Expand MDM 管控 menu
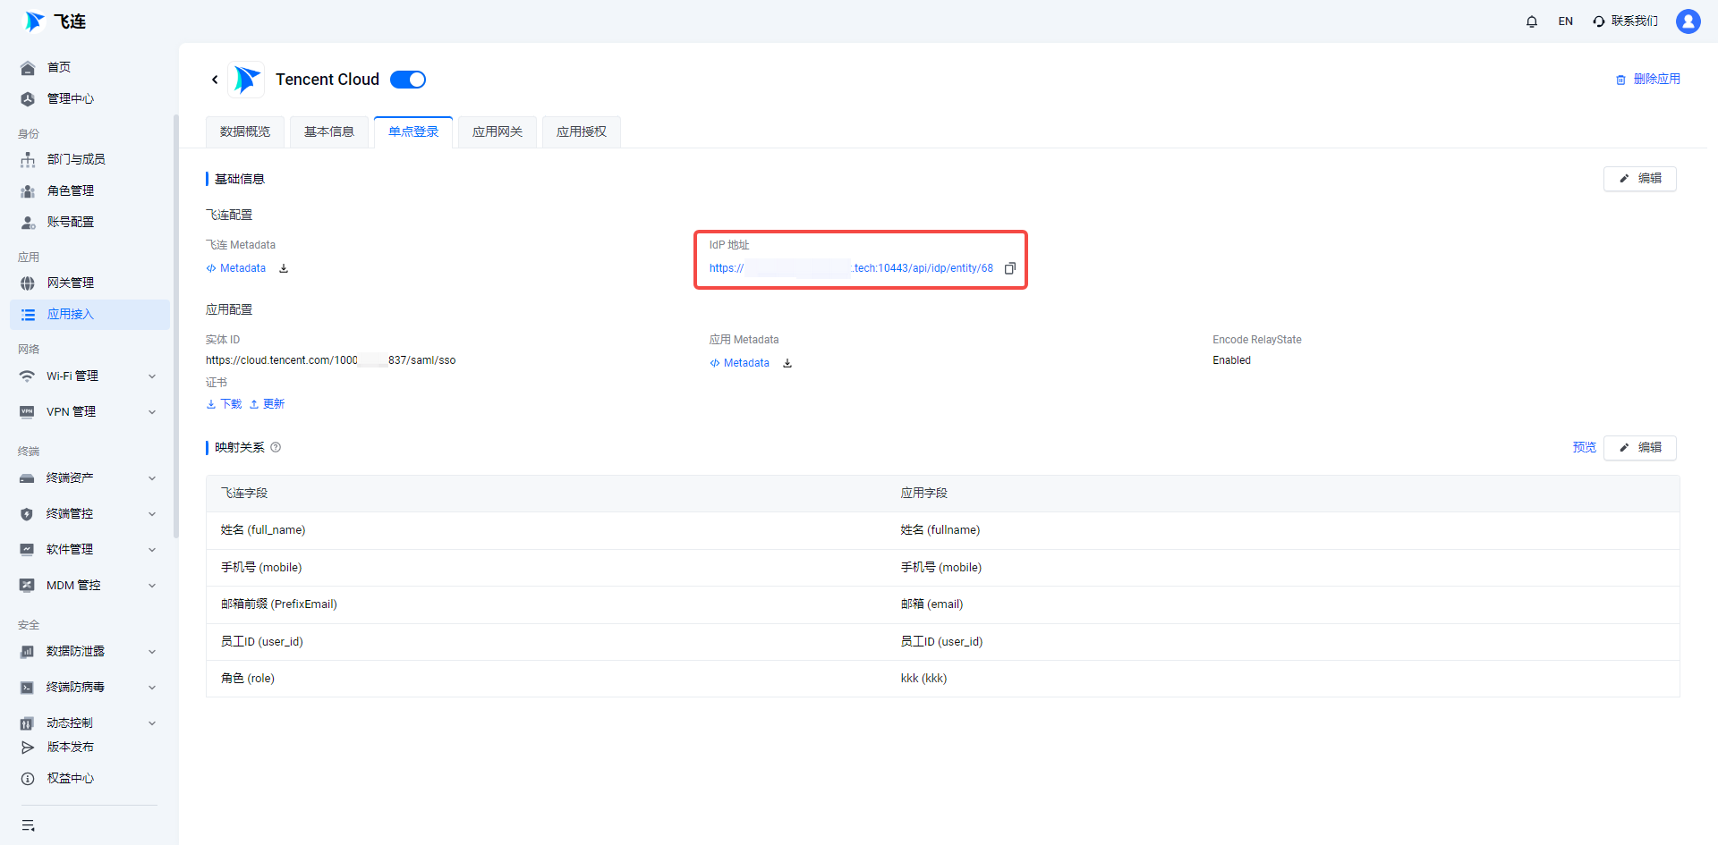Image resolution: width=1718 pixels, height=845 pixels. click(89, 586)
